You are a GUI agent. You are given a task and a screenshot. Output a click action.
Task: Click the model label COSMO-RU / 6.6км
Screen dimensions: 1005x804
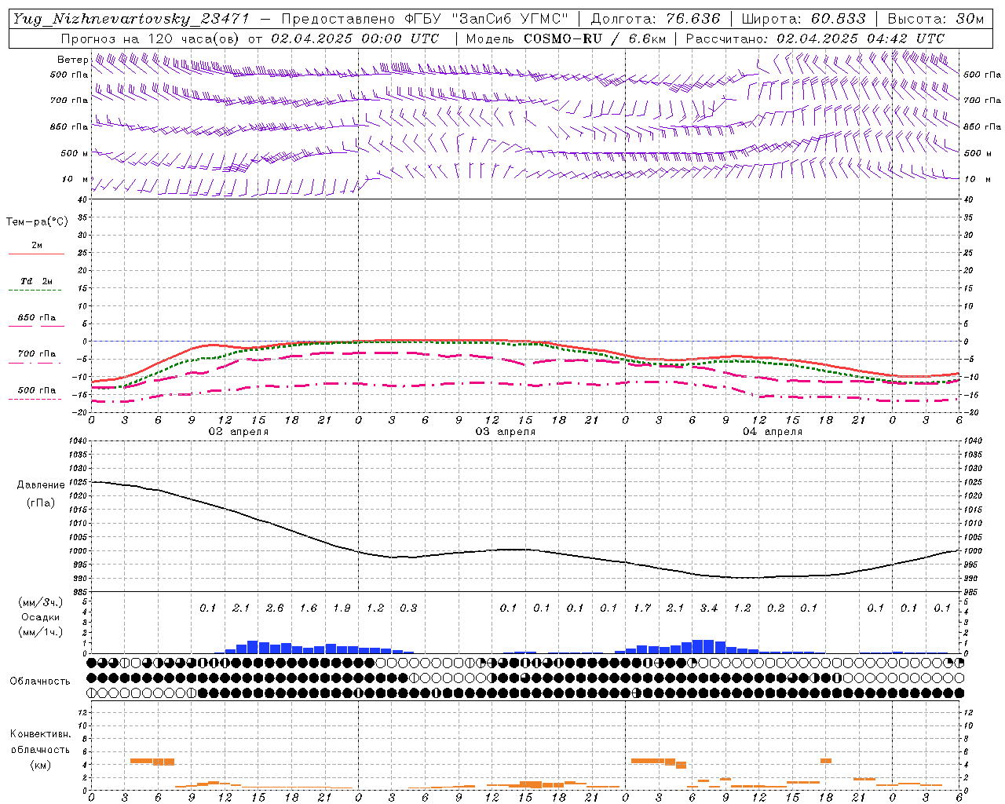(594, 38)
